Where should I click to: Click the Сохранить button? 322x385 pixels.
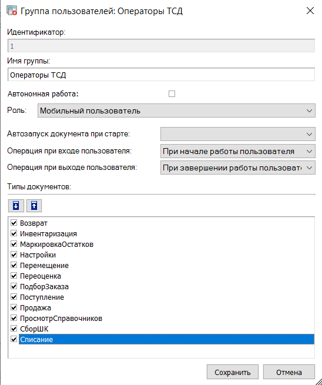coord(233,372)
